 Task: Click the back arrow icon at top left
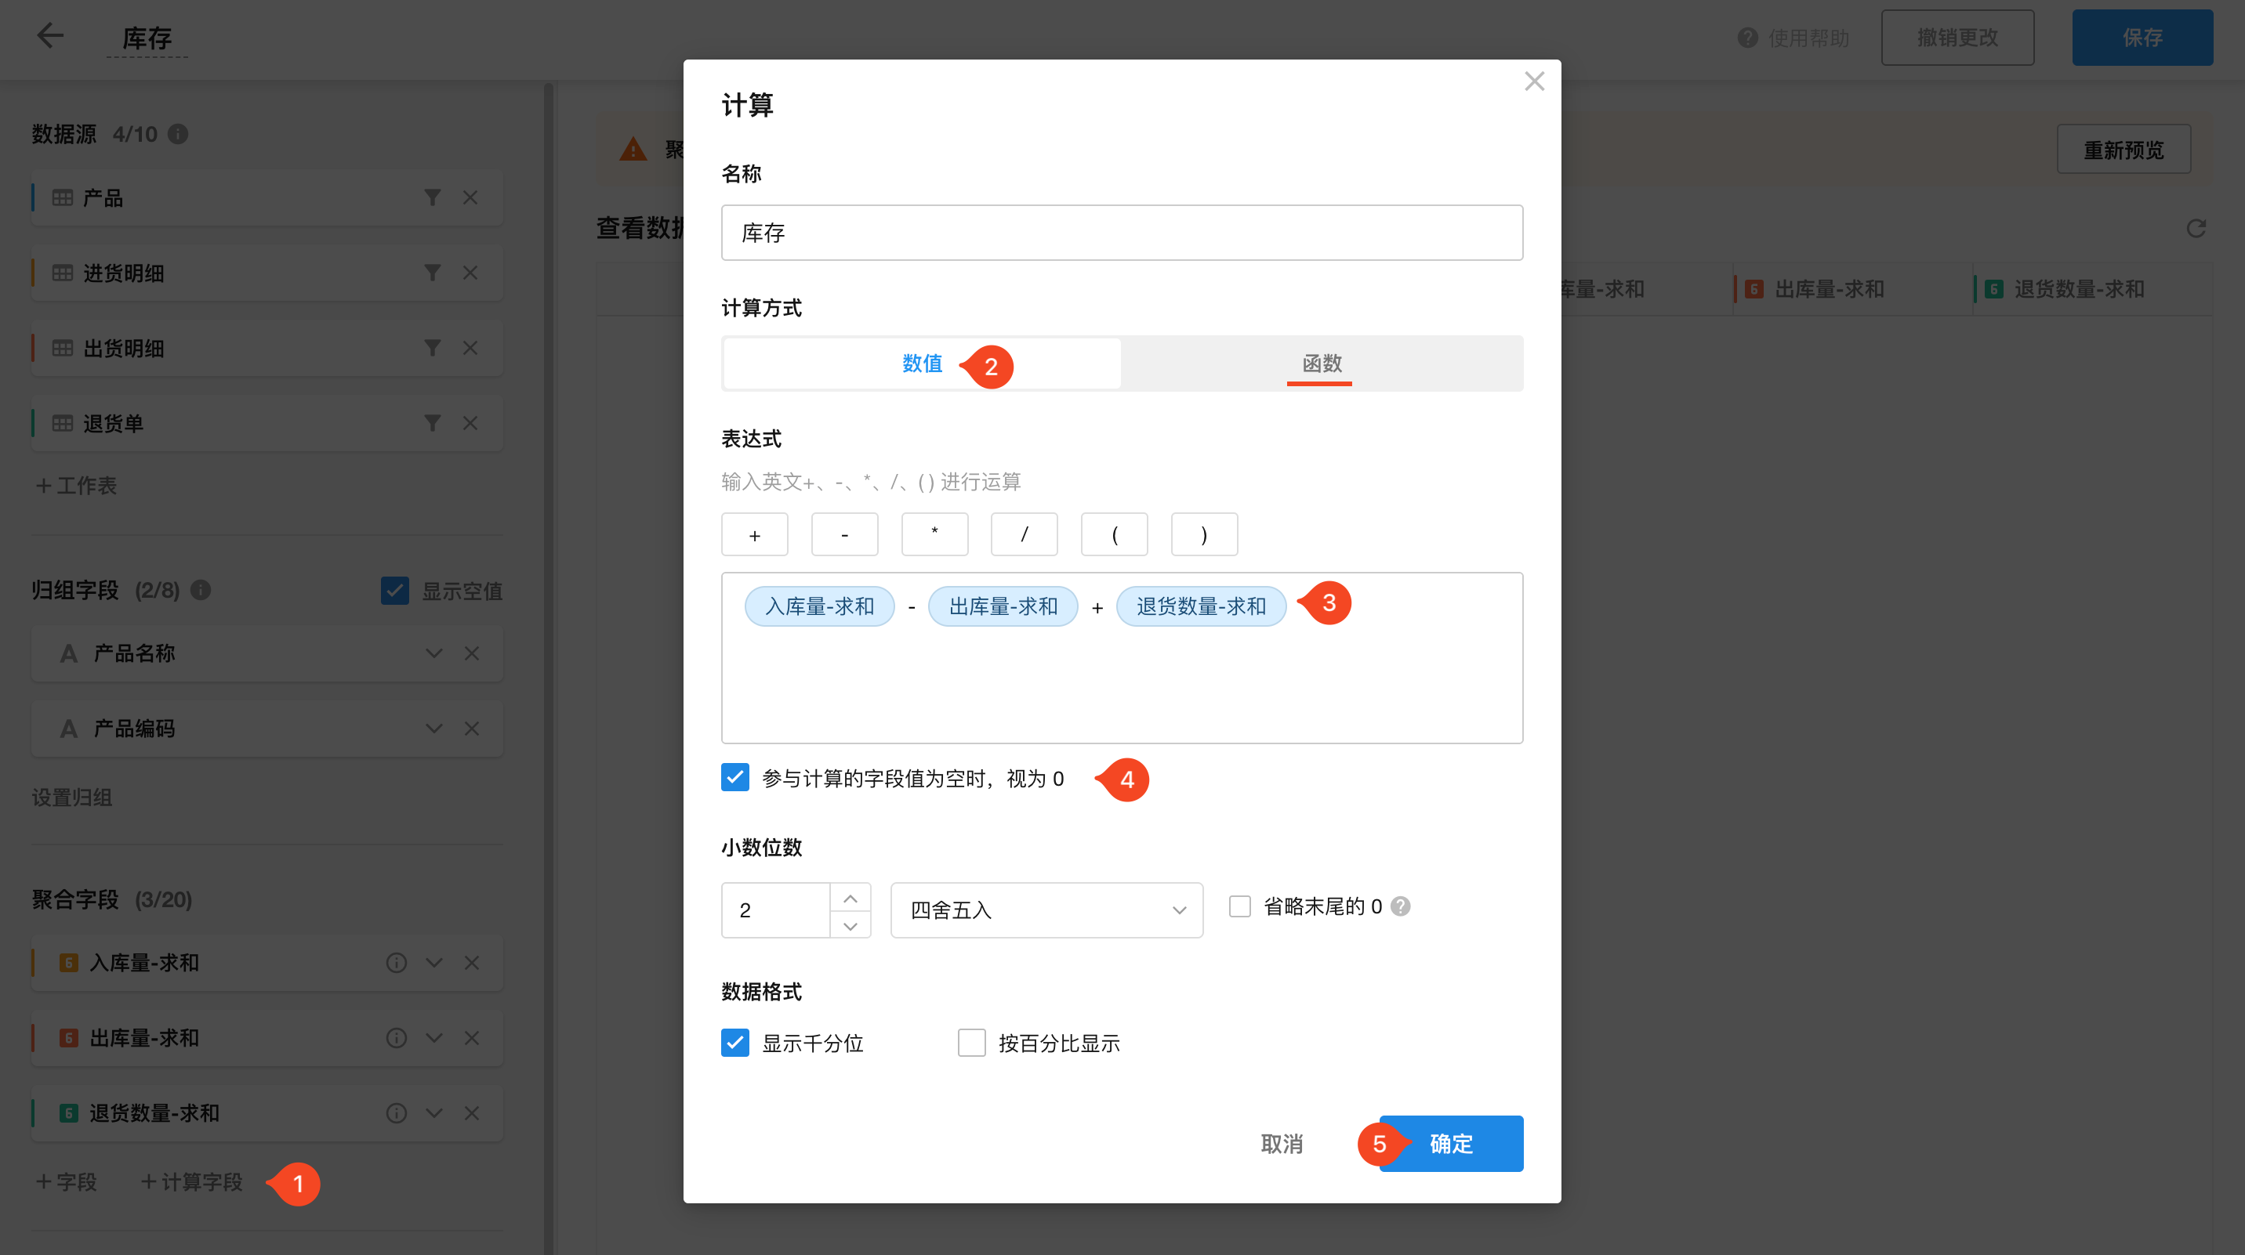tap(49, 36)
